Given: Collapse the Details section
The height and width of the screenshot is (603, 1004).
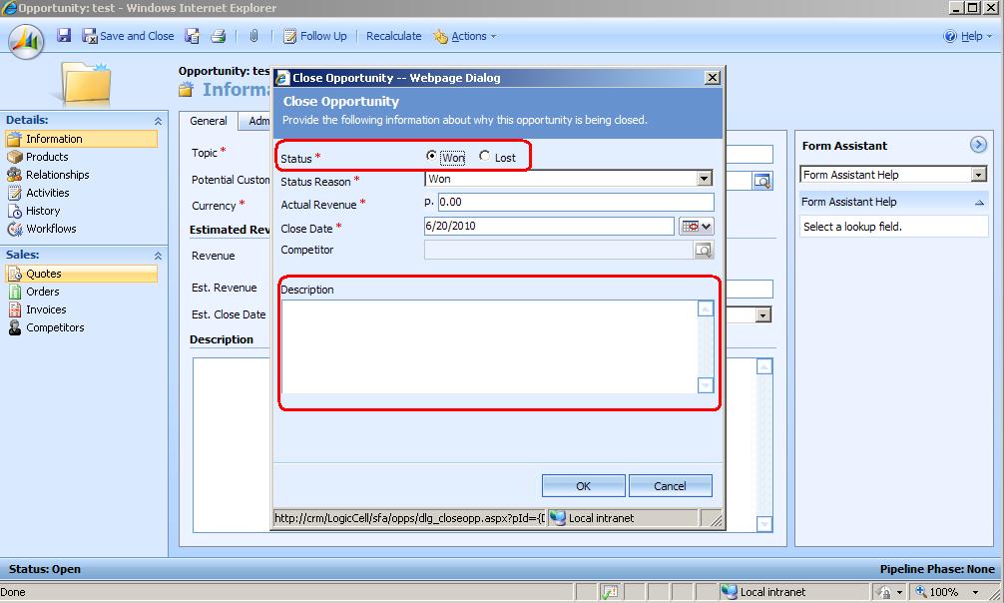Looking at the screenshot, I should [158, 121].
